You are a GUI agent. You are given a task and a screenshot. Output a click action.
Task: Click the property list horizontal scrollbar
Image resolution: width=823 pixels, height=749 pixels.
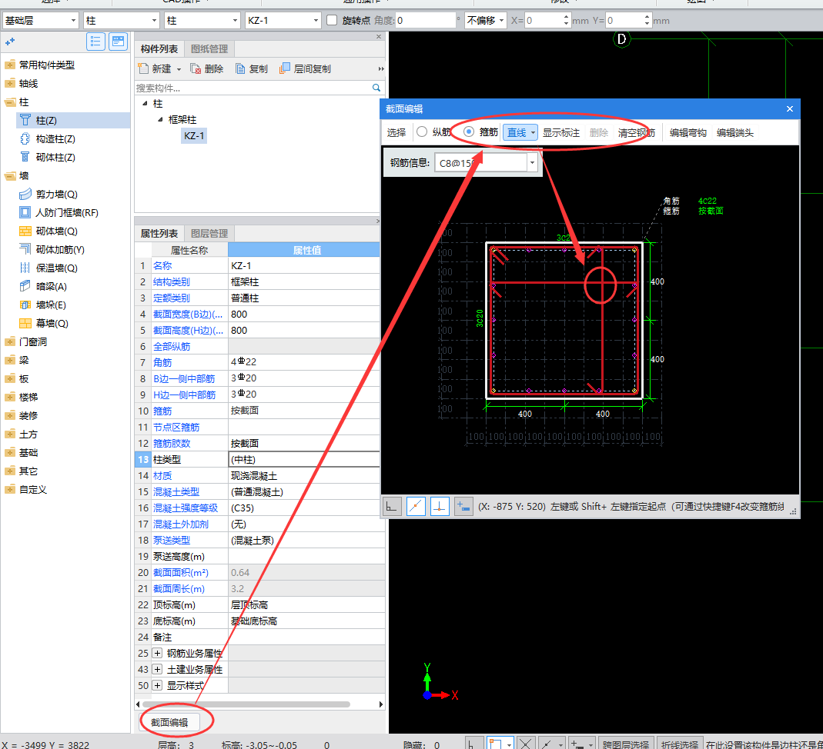point(246,704)
